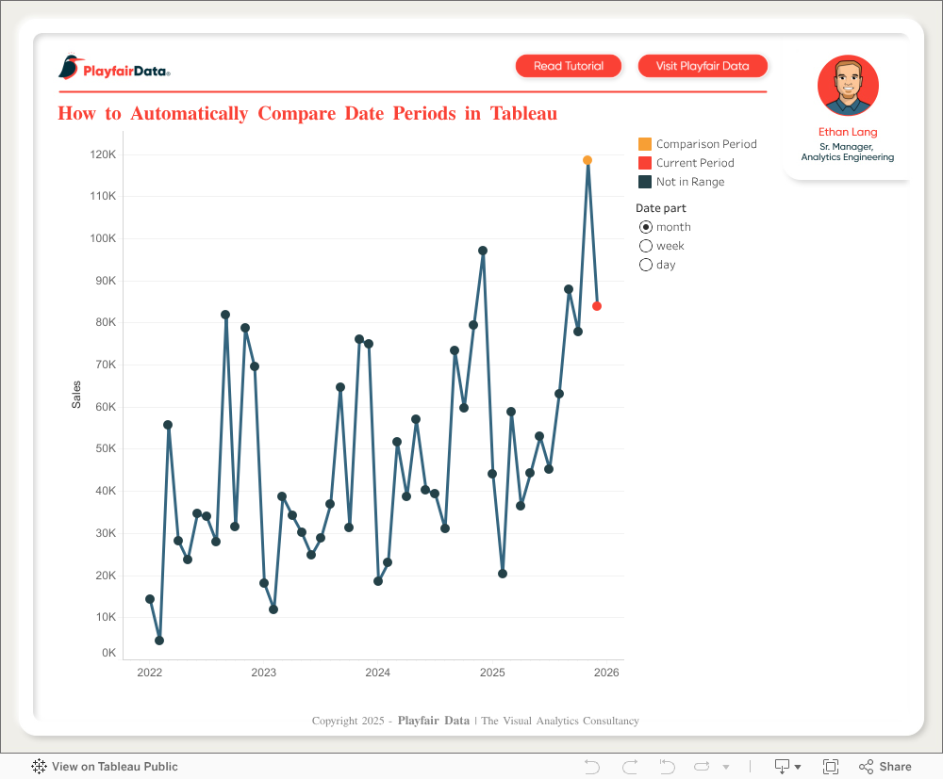Click the Refresh data icon
Screen dimensions: 943x779
[703, 767]
